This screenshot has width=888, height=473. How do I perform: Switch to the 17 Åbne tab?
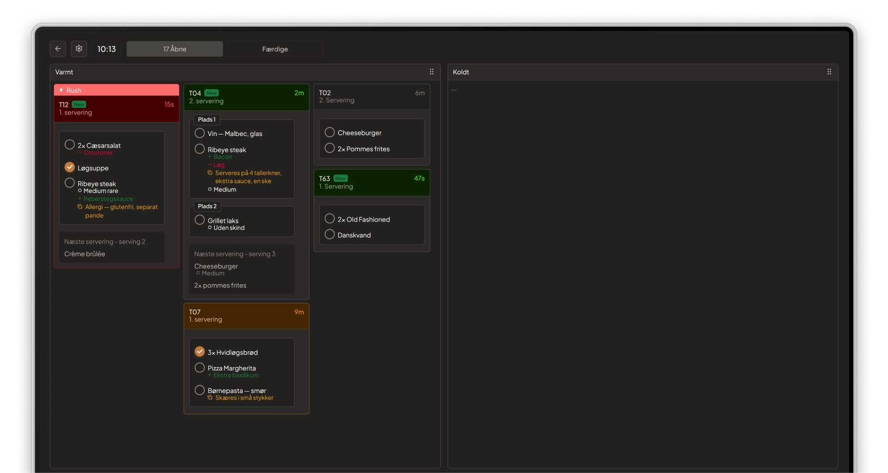(175, 49)
